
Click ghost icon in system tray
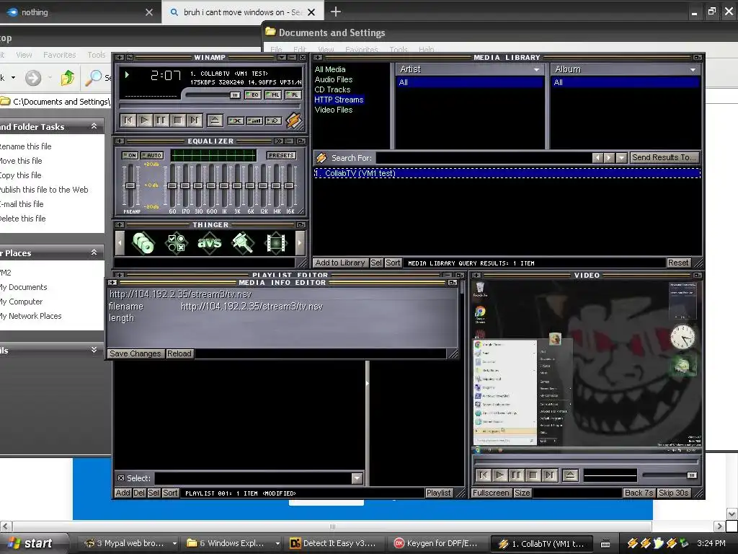pyautogui.click(x=659, y=543)
